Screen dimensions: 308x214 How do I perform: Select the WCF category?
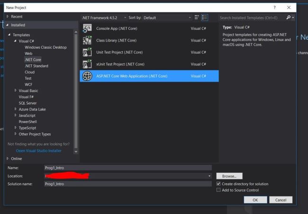[28, 85]
